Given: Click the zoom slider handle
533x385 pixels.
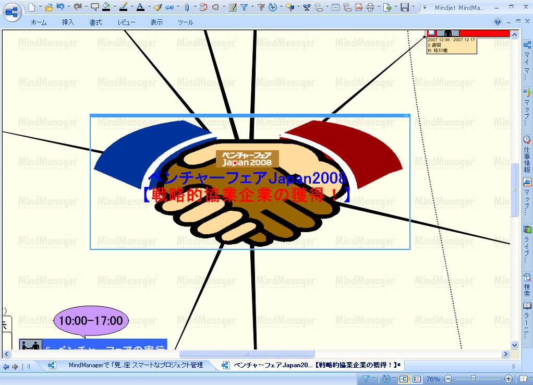Looking at the screenshot, I should [473, 379].
